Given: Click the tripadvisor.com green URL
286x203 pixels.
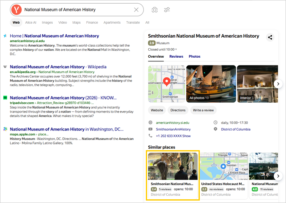Looking at the screenshot, I should [22, 103].
